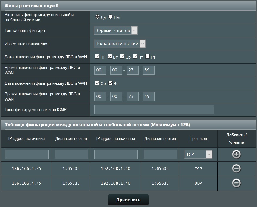
Task: Click the destination port range input field
Action: click(161, 154)
